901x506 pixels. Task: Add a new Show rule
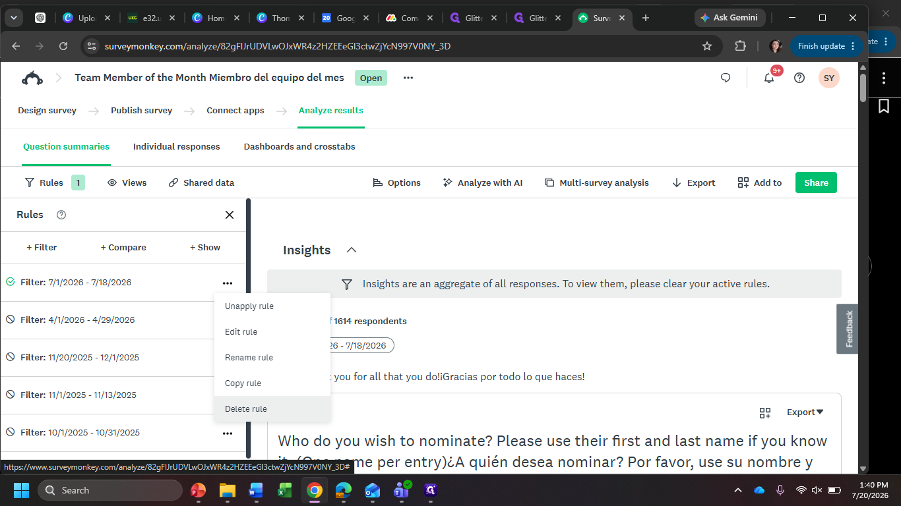point(205,248)
